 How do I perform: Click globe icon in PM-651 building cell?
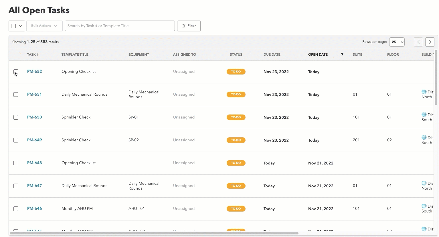(x=424, y=92)
